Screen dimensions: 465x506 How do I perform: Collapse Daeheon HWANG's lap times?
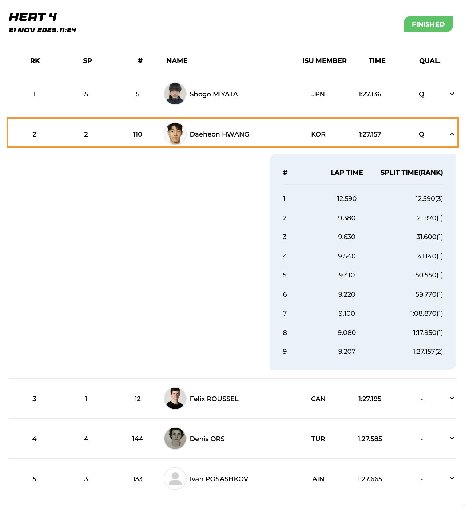click(452, 134)
